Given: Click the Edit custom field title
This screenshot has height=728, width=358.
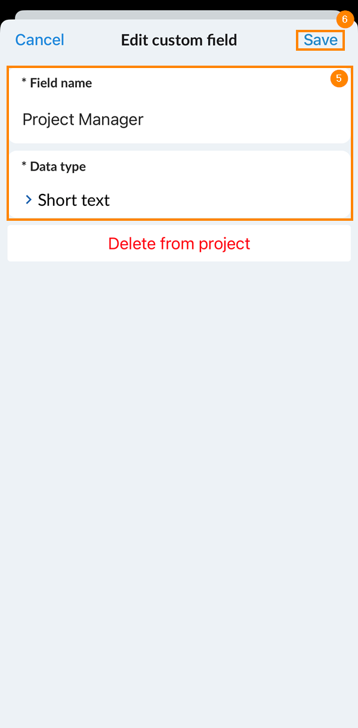Looking at the screenshot, I should (x=179, y=40).
